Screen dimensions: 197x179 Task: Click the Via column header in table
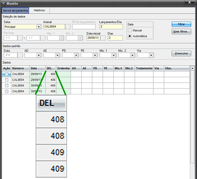click(159, 68)
